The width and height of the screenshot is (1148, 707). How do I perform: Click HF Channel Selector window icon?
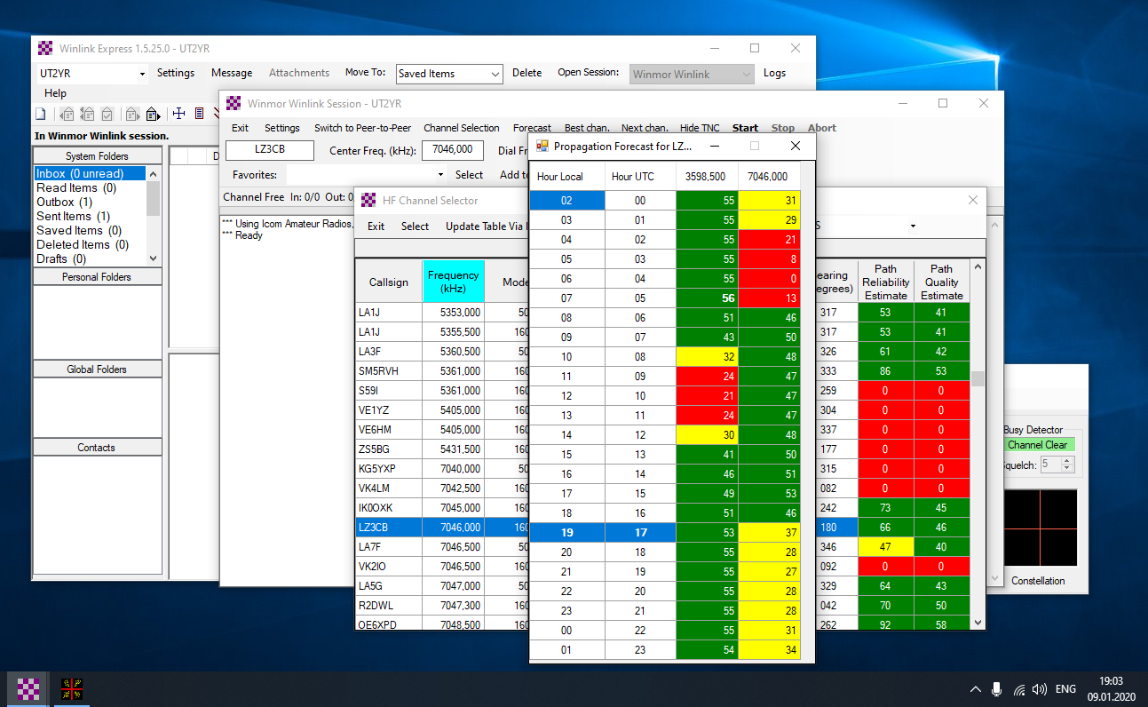[x=368, y=201]
